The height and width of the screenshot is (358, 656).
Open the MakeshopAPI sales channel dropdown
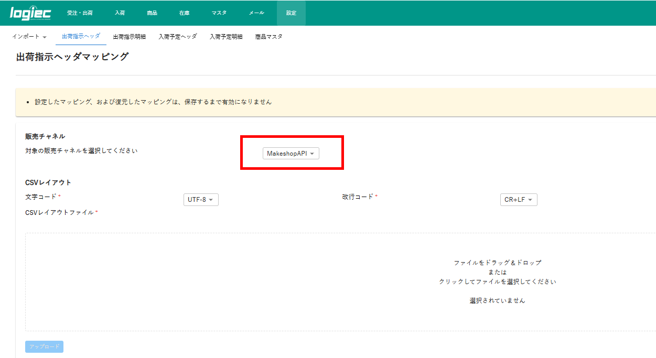pos(291,154)
